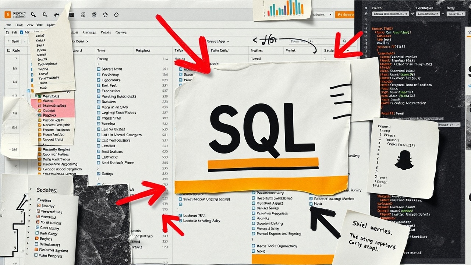The width and height of the screenshot is (471, 265).
Task: Open the Speed App dropdown above the table
Action: tap(218, 42)
